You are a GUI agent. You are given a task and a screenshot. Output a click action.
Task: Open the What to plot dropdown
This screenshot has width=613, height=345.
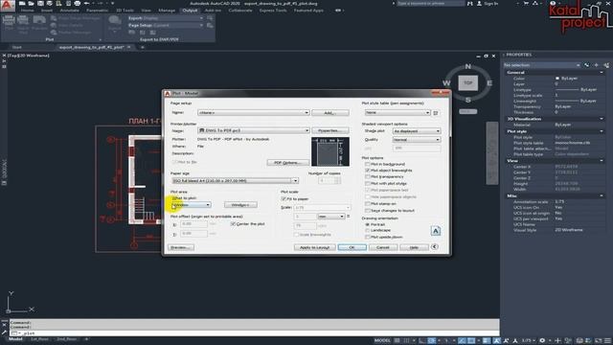click(192, 204)
